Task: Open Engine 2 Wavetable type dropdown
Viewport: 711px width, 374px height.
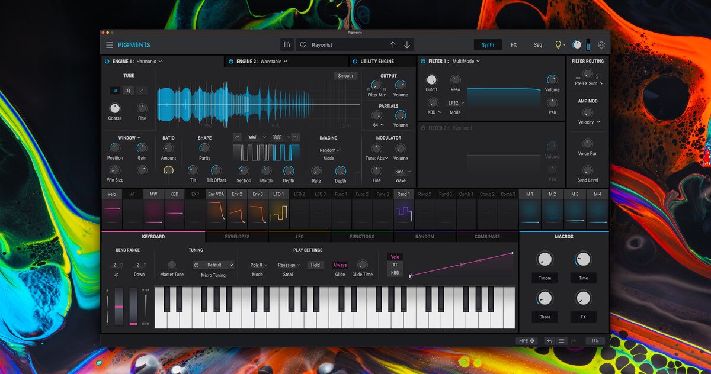Action: 274,61
